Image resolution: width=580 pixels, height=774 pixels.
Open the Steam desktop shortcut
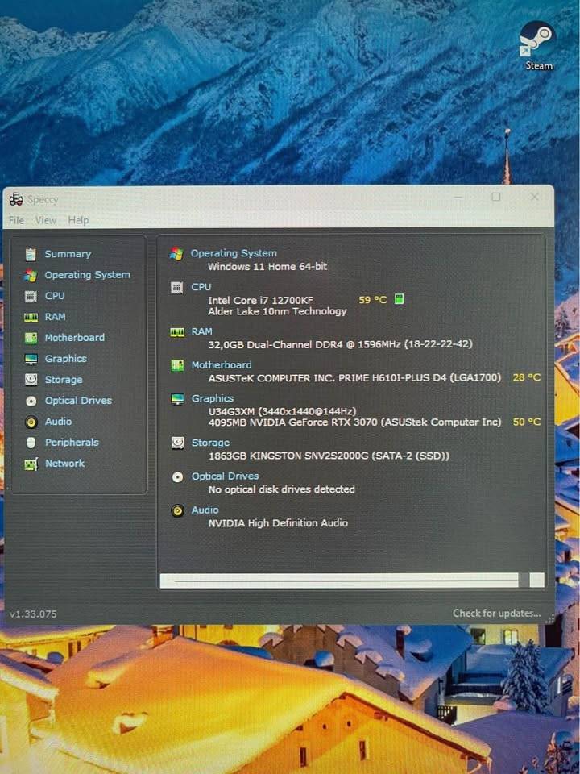pyautogui.click(x=538, y=45)
